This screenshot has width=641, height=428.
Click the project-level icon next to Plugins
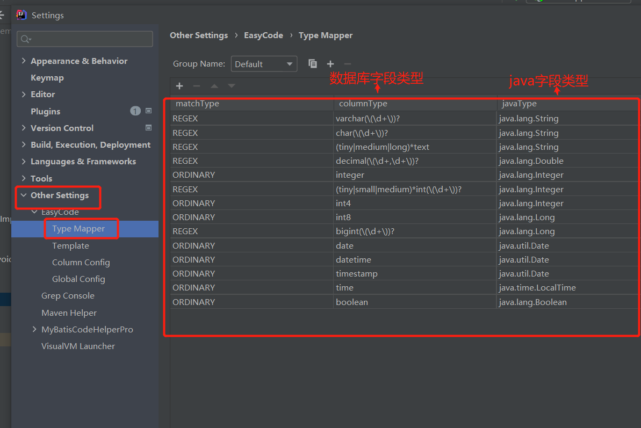pos(148,111)
